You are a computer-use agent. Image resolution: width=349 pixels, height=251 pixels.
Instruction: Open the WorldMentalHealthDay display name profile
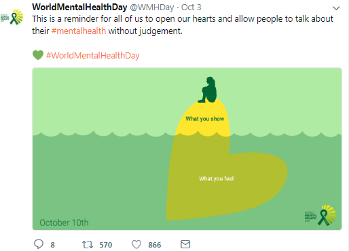pyautogui.click(x=79, y=7)
